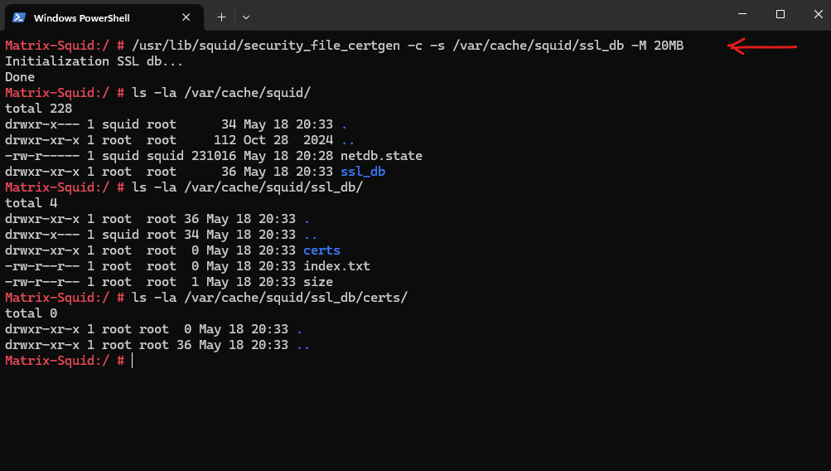Click the 'ls -la /var/cache/squid/ssl_db/certs/' command

coord(270,298)
